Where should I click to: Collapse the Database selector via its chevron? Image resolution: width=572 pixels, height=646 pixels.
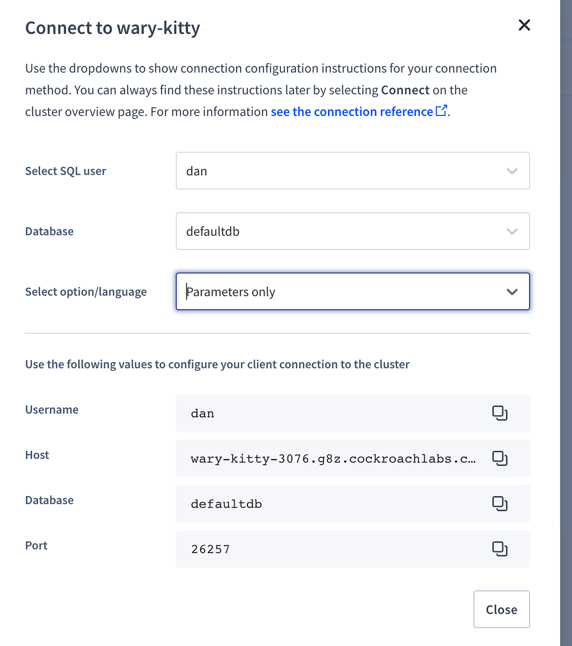pos(512,231)
